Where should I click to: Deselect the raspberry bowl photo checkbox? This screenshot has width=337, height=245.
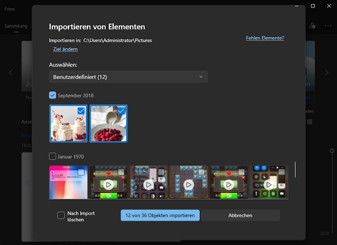click(121, 111)
